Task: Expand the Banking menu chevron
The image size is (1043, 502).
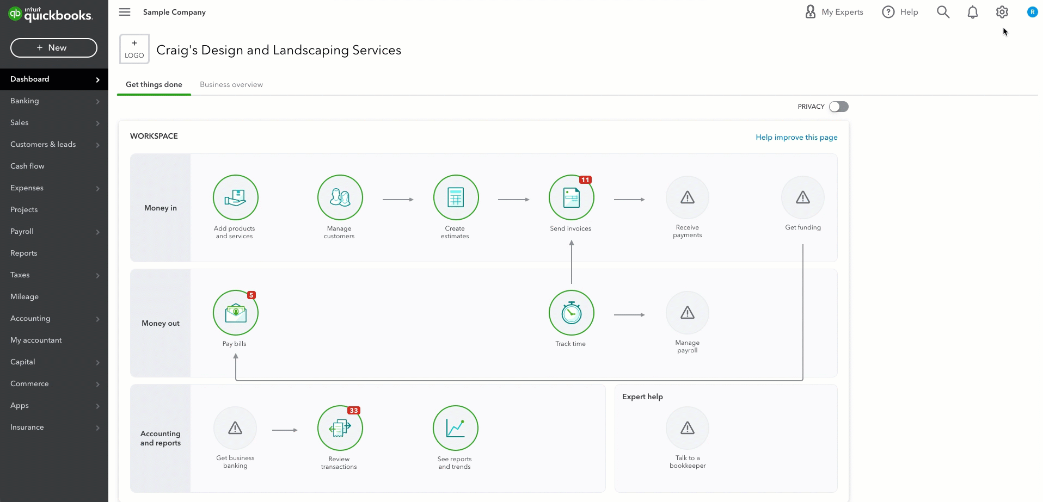Action: [98, 101]
